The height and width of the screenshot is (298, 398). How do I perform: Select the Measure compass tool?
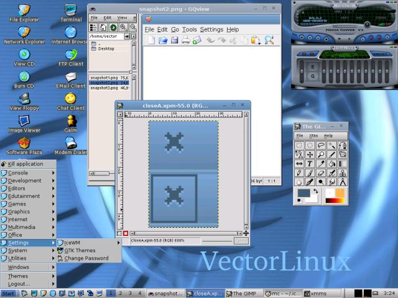pyautogui.click(x=343, y=182)
